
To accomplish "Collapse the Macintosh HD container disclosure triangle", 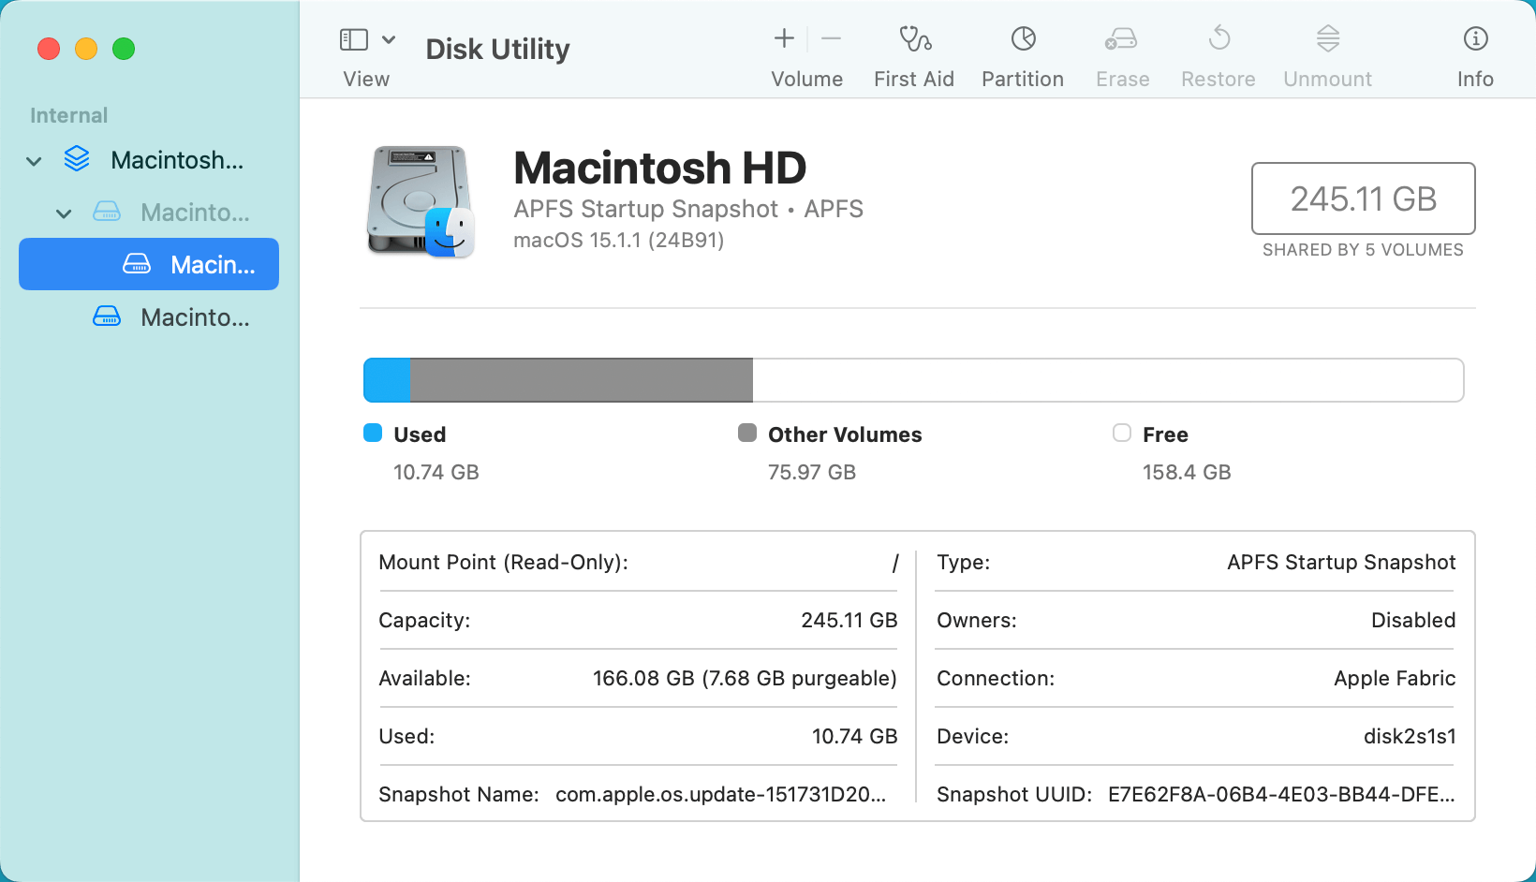I will (64, 213).
